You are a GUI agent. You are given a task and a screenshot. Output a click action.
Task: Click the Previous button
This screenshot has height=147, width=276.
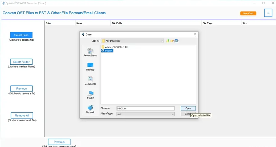tap(59, 142)
